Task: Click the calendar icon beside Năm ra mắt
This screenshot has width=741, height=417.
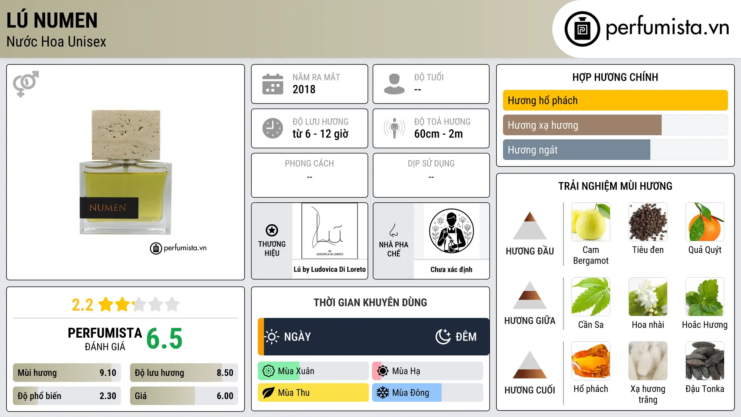Action: [273, 84]
